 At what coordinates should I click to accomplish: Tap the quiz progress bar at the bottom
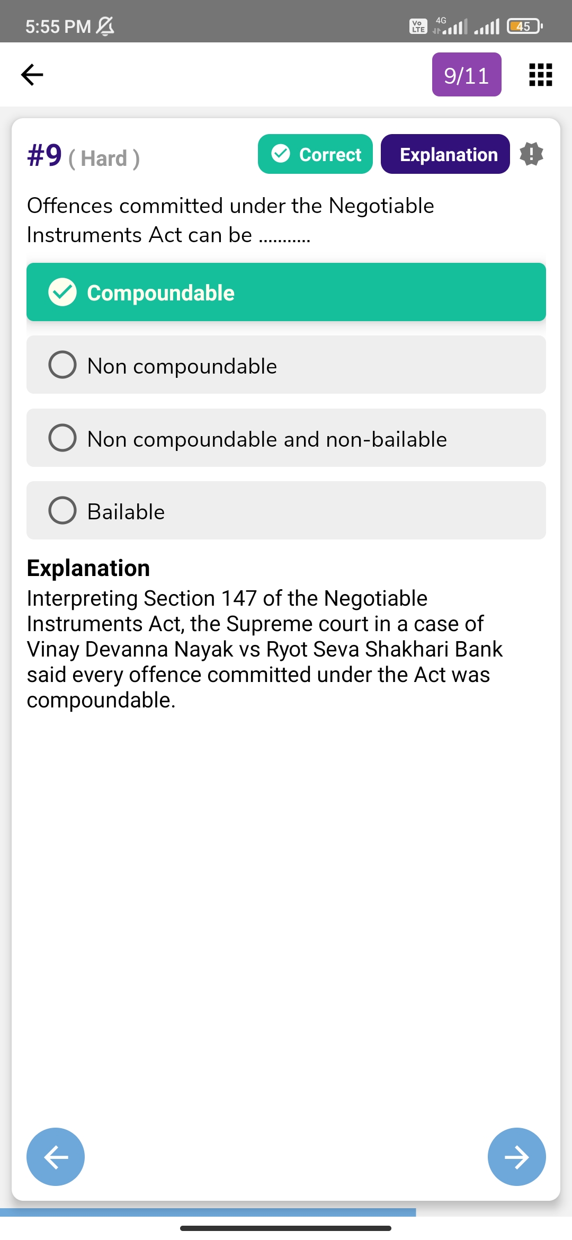[208, 1212]
